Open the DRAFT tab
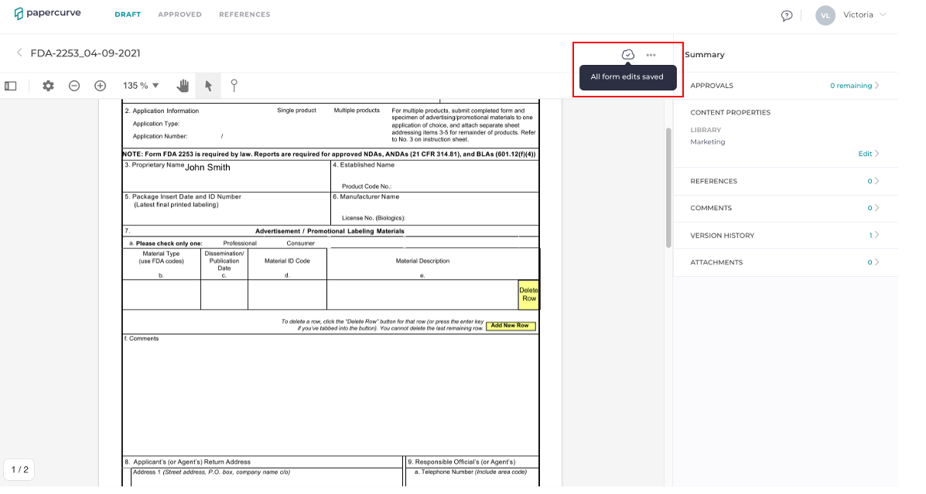This screenshot has width=926, height=494. coord(128,14)
